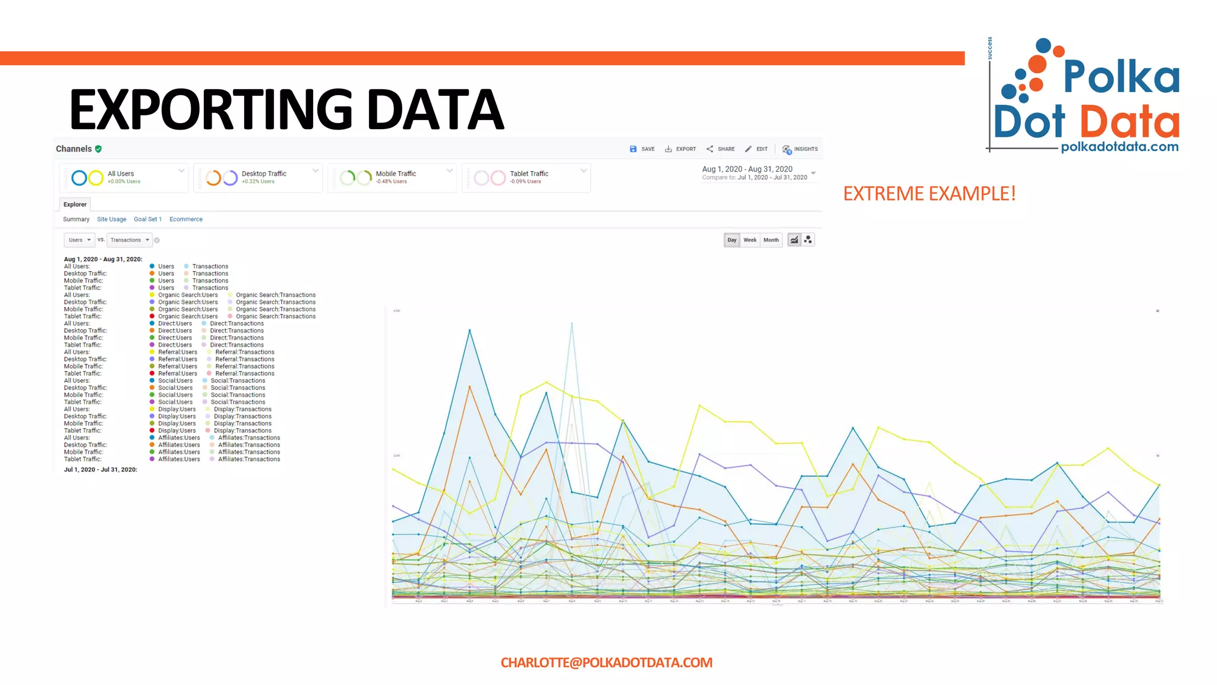Click the All Users '+0.00% Users' text

[x=124, y=182]
